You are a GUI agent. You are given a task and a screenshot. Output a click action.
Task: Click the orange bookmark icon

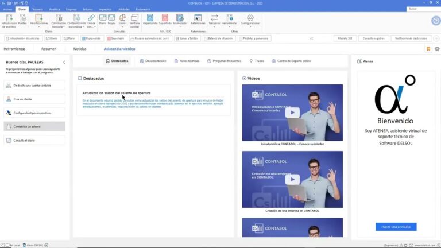tap(428, 49)
